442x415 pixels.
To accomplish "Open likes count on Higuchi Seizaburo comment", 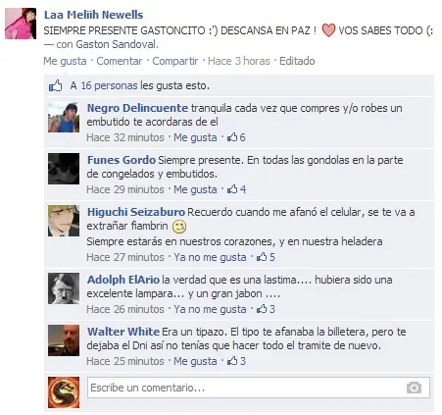I will 266,257.
